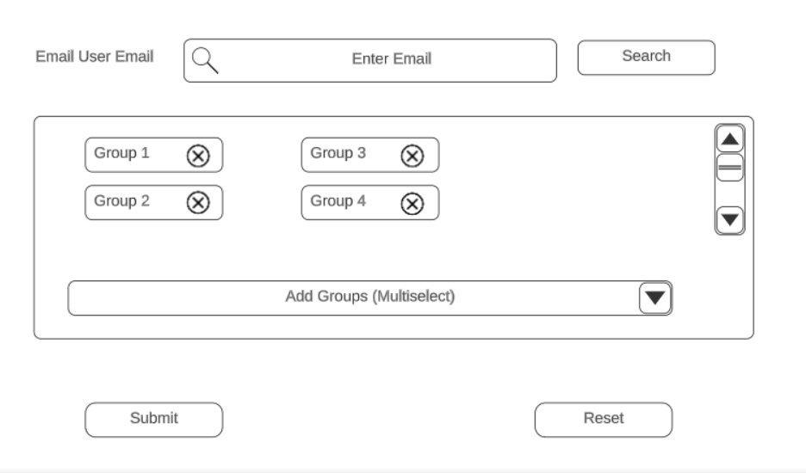Select the Group 3 chip label
The image size is (806, 473).
(x=338, y=153)
